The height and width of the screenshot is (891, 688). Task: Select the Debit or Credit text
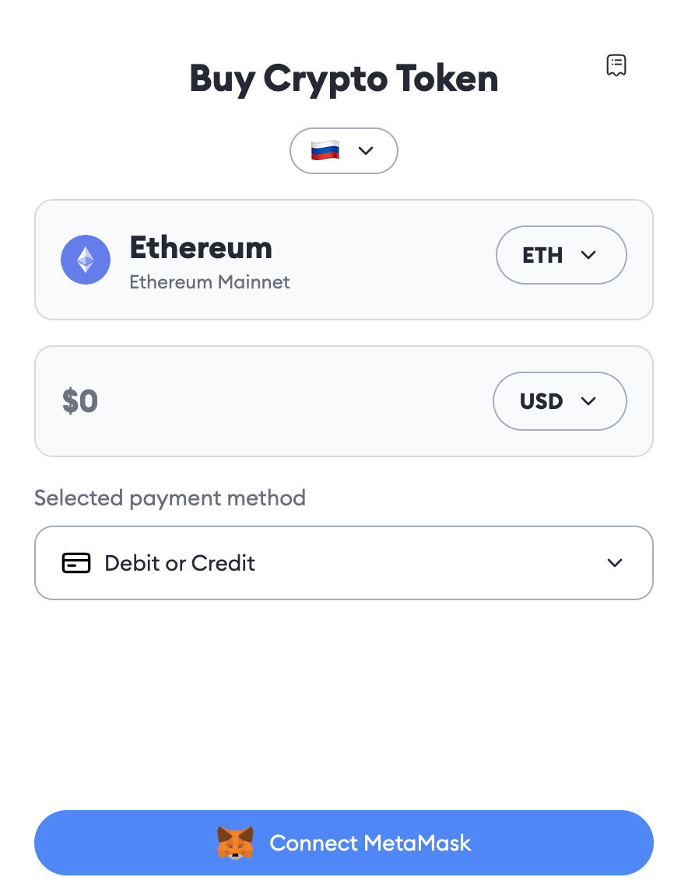click(x=180, y=563)
